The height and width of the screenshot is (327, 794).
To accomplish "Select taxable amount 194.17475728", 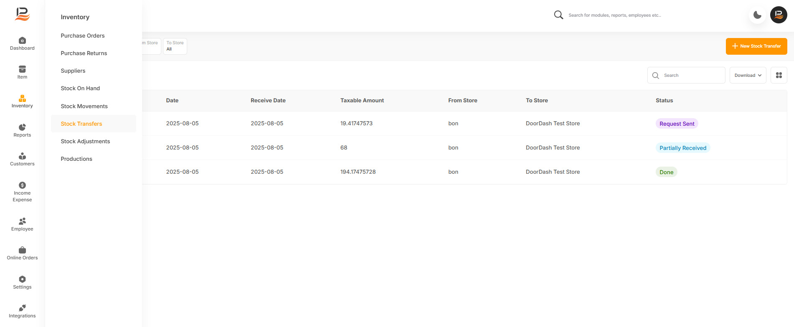I will (x=358, y=172).
